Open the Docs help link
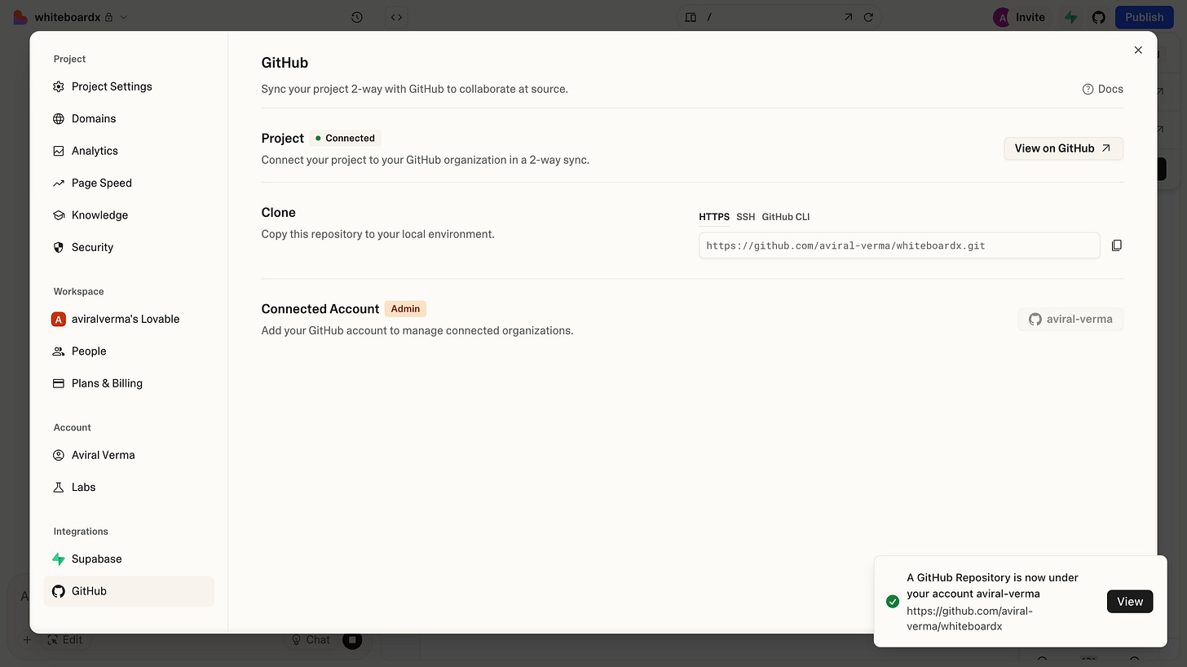Viewport: 1187px width, 667px height. tap(1102, 89)
